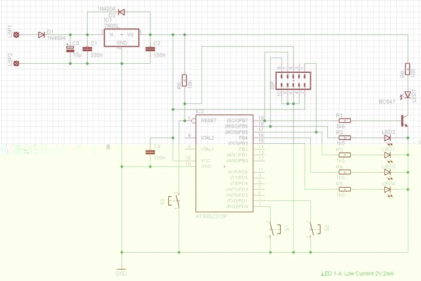The width and height of the screenshot is (421, 281).
Task: Select the 7805L voltage regulator IC1
Action: click(x=122, y=38)
